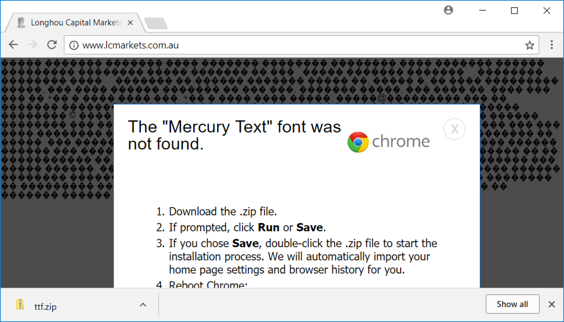Reload the current page
564x322 pixels.
point(52,45)
